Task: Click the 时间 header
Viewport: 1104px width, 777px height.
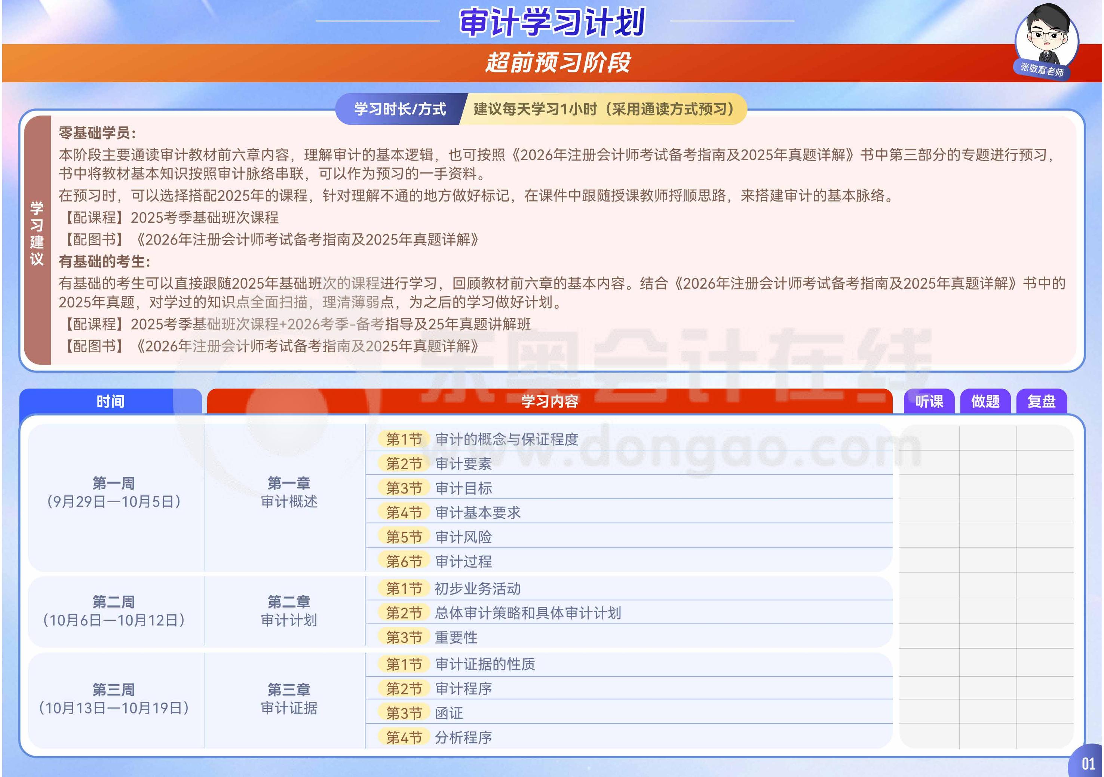Action: pos(111,402)
